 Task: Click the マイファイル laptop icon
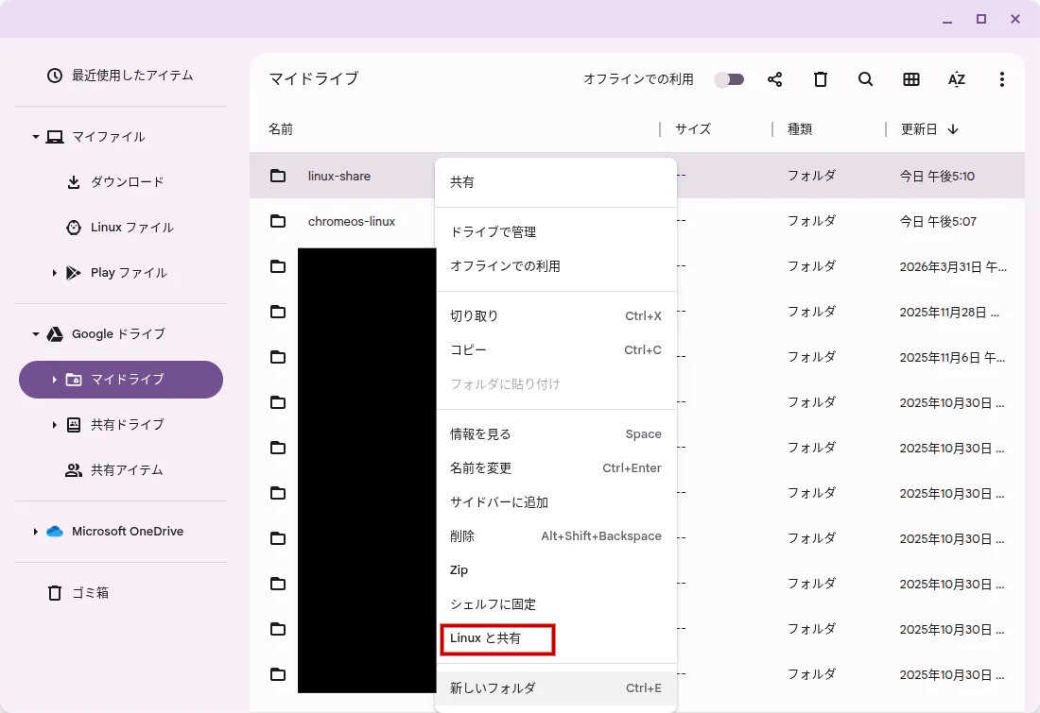pos(55,137)
